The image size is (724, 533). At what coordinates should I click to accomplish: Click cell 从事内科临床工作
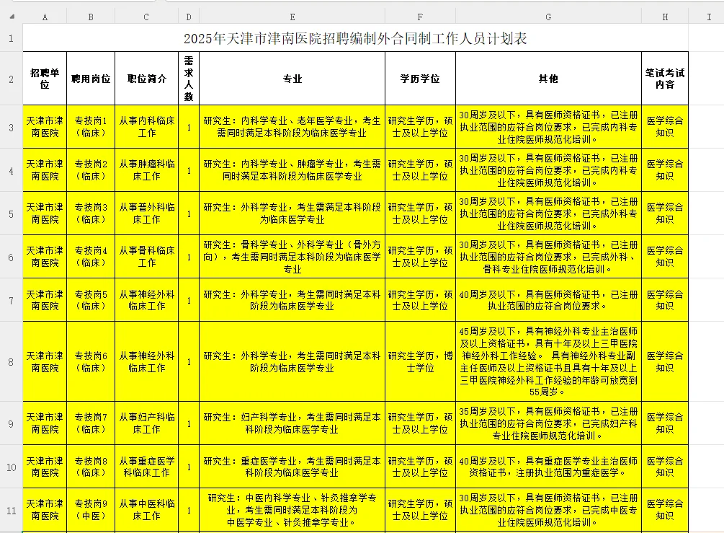pos(146,127)
